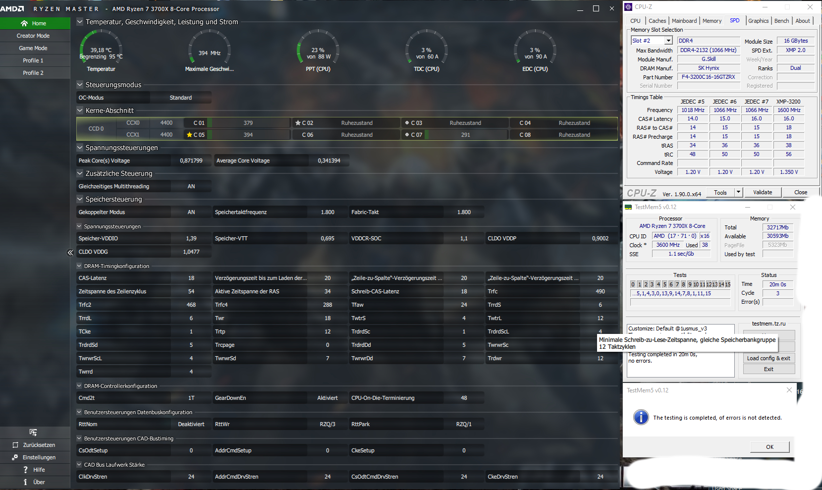Open the Graphics tab in CPU-Z
The image size is (822, 490).
click(759, 21)
